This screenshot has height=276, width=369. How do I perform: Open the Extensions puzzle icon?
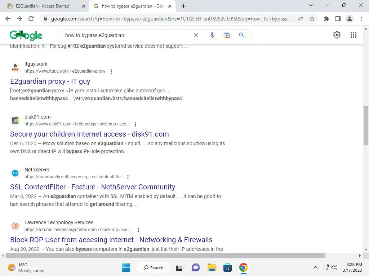326,19
